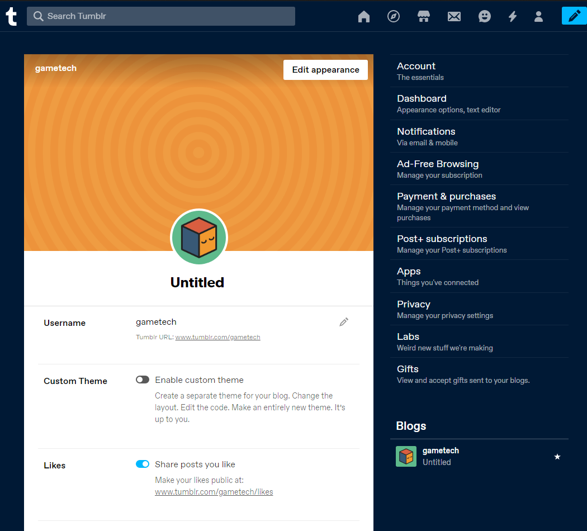Click the cube profile avatar on header
587x531 pixels.
point(199,238)
